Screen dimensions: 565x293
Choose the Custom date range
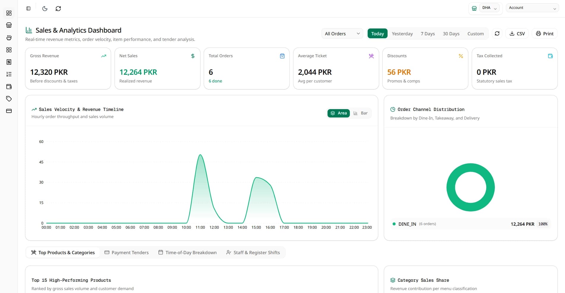pyautogui.click(x=476, y=34)
